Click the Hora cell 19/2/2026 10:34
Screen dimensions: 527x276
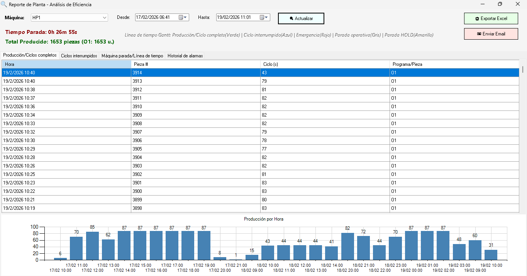pos(66,115)
